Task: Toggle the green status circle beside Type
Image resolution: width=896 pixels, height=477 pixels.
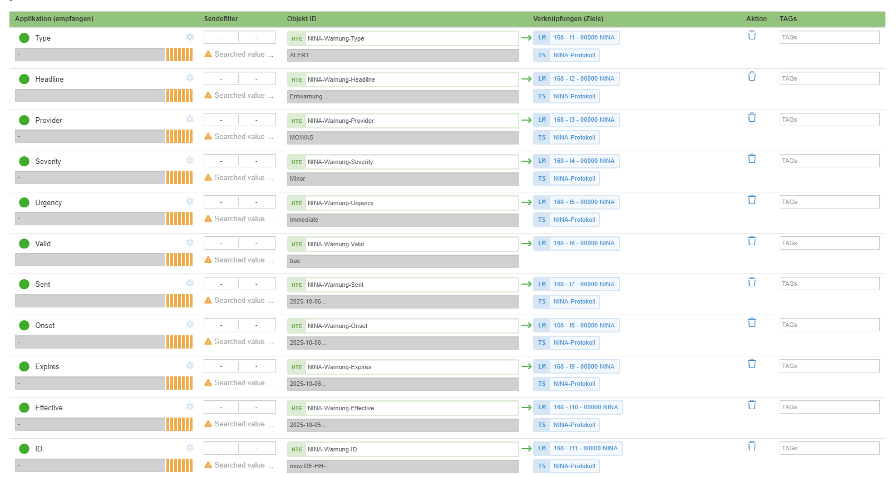Action: 24,38
